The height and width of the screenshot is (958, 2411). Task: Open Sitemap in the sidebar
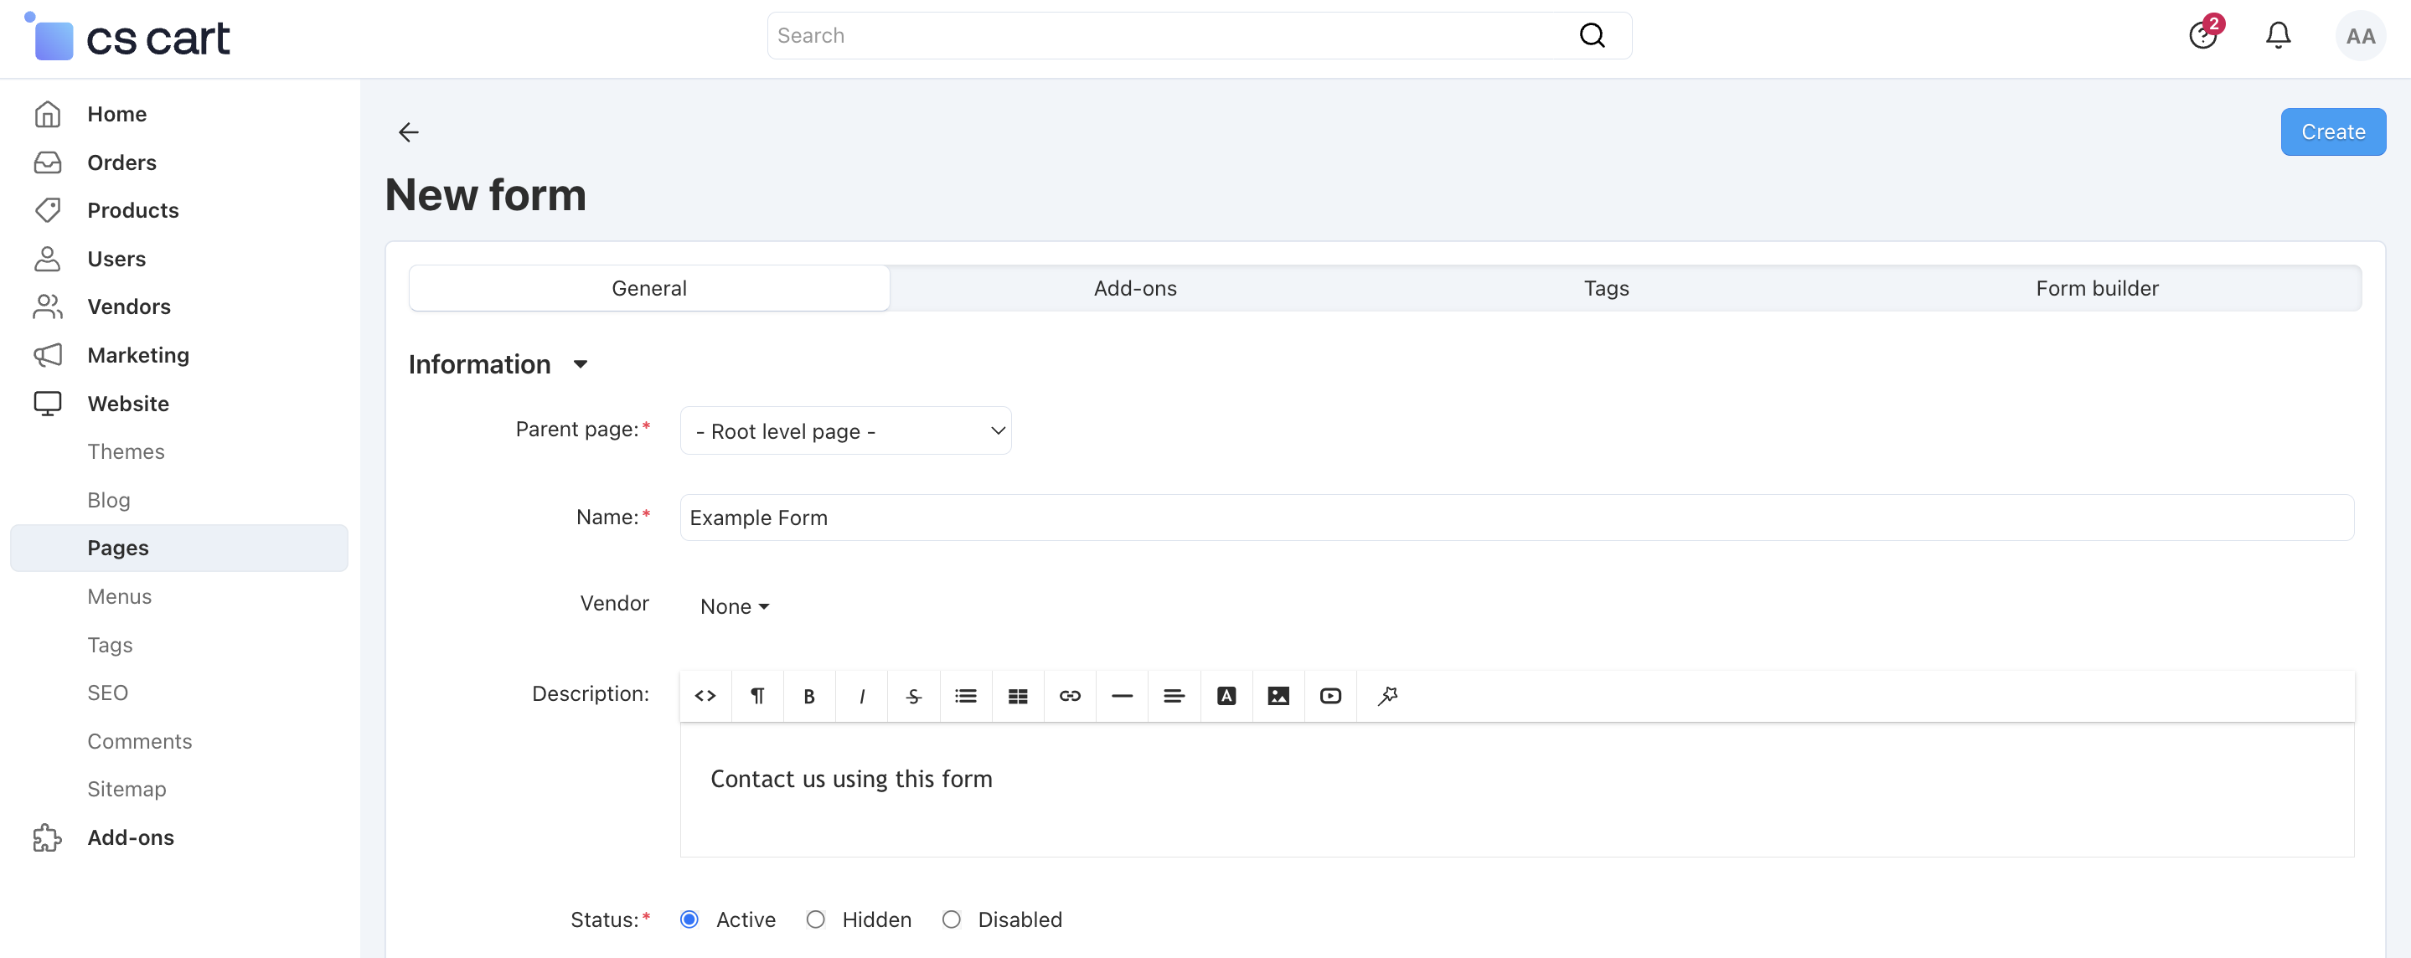(126, 790)
